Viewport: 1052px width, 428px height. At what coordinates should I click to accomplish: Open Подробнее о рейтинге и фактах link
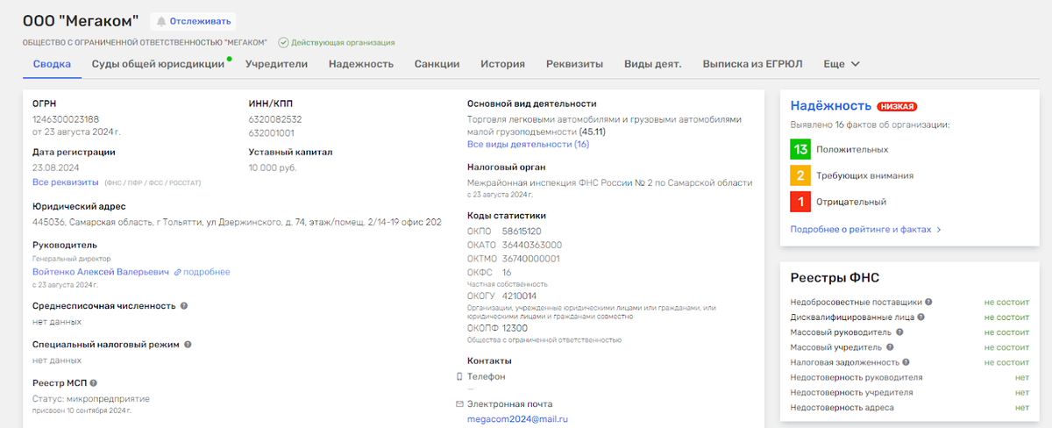[861, 229]
